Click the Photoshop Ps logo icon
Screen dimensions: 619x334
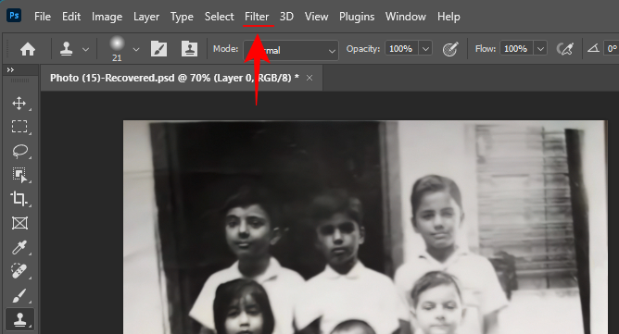[14, 16]
